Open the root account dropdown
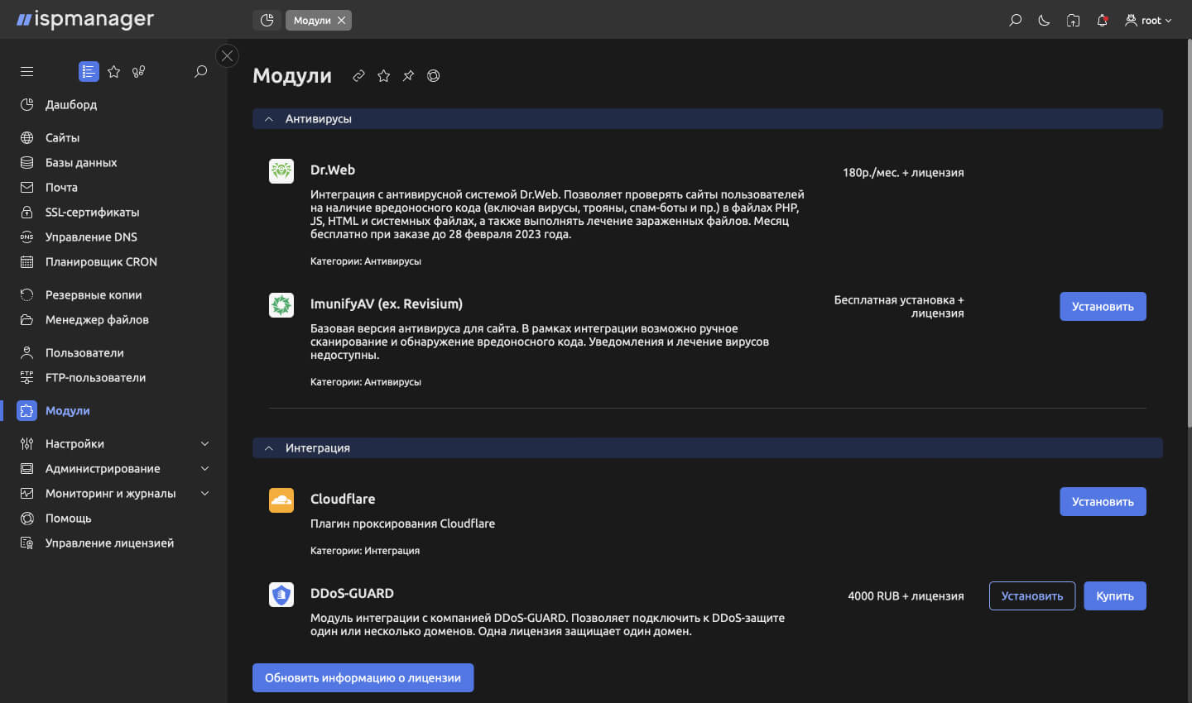This screenshot has width=1192, height=703. point(1149,20)
